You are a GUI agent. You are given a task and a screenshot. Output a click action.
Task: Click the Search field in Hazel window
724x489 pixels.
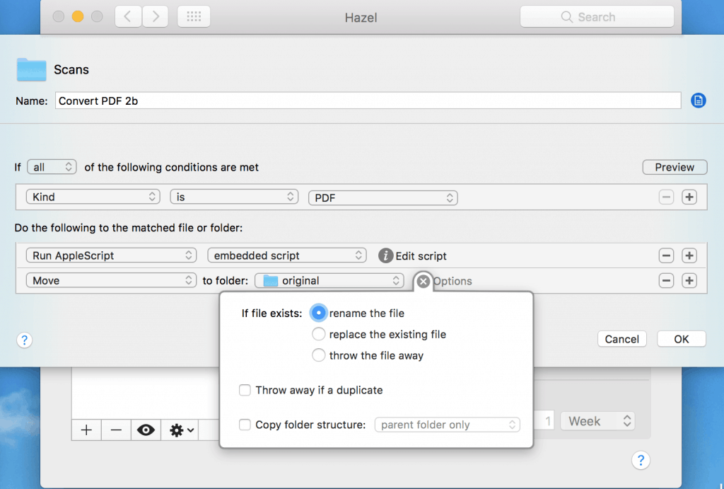(597, 17)
